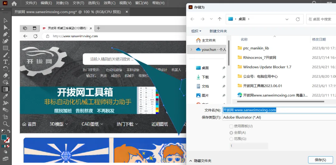This screenshot has width=336, height=165.
Task: Reset default fill and stroke
Action: (3, 131)
